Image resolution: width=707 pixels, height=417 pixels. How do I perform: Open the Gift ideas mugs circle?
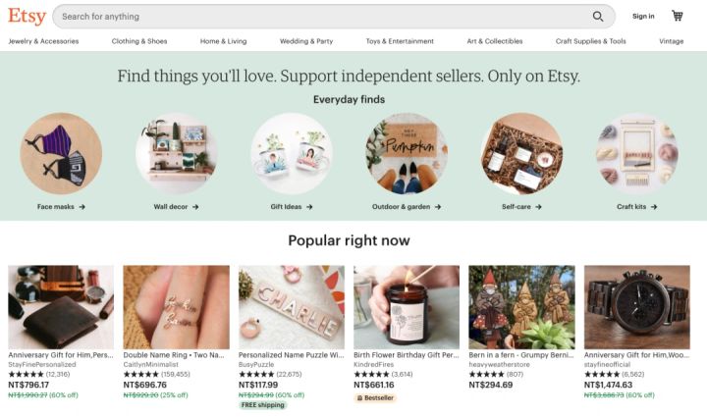pos(292,154)
